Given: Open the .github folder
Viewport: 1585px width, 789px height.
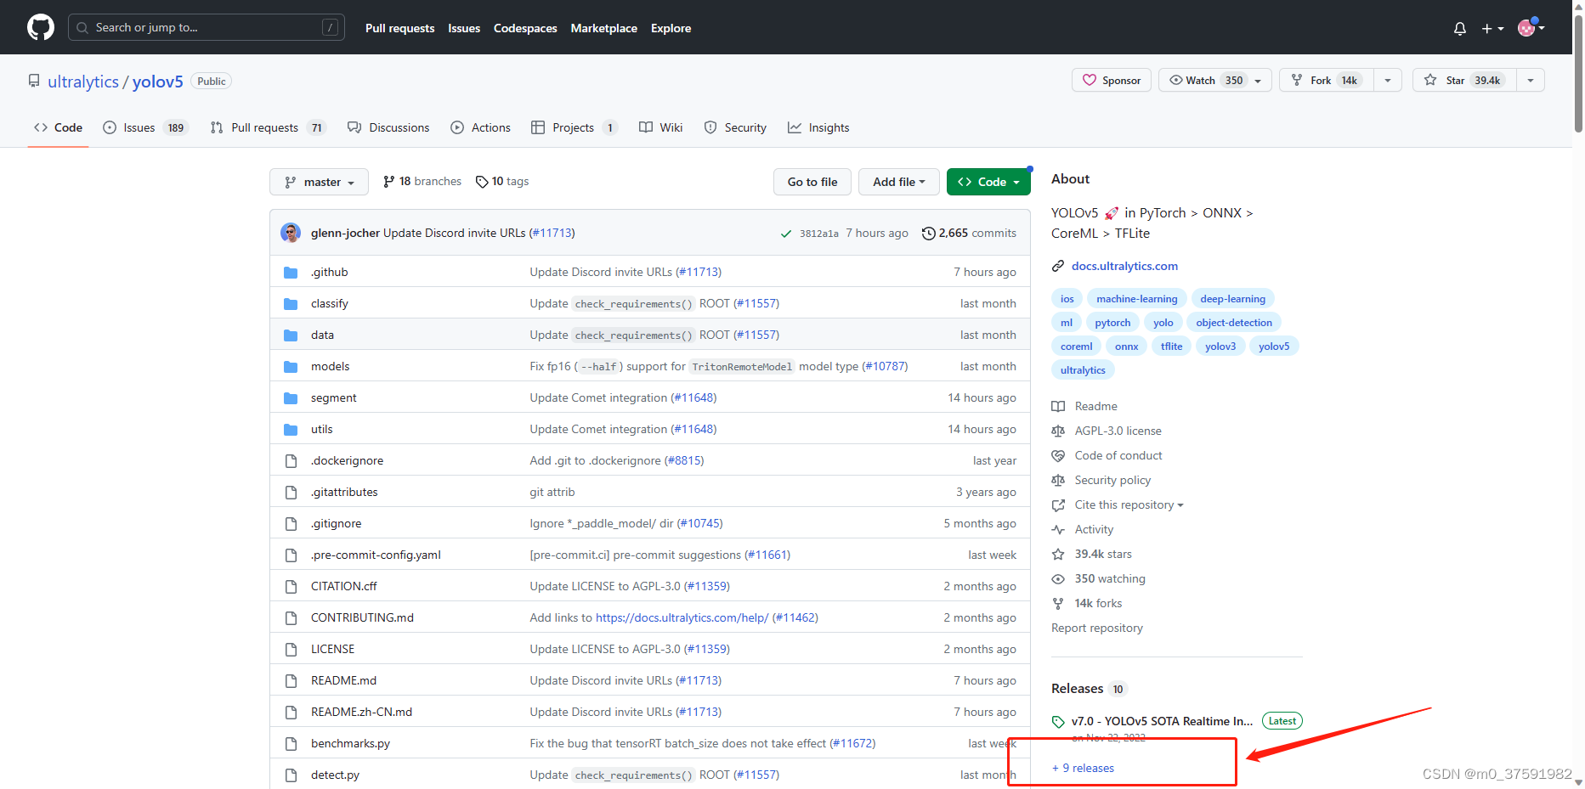Looking at the screenshot, I should 329,272.
